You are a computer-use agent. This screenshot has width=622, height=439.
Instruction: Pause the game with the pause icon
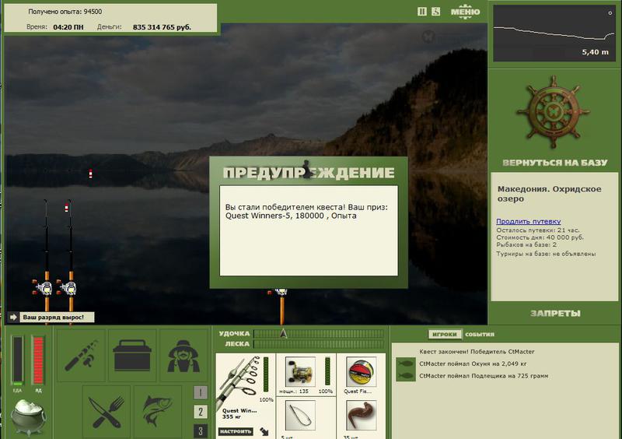422,12
